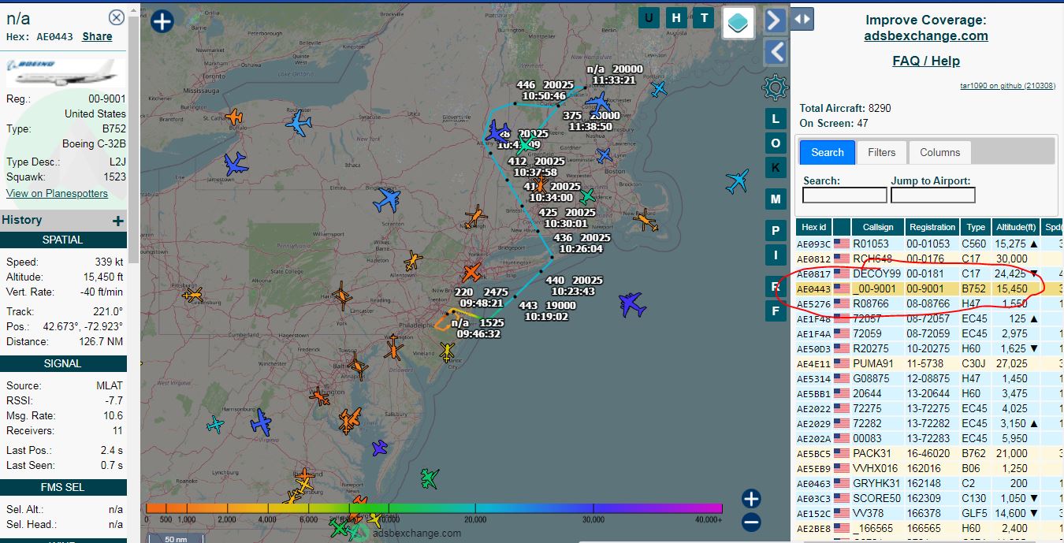Focus the Jump to Airport field

pyautogui.click(x=933, y=195)
